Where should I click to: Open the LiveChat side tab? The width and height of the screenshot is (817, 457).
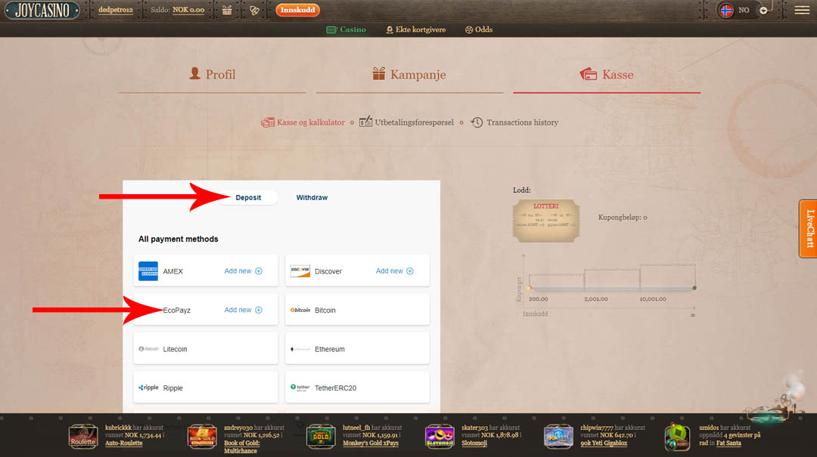tap(808, 228)
